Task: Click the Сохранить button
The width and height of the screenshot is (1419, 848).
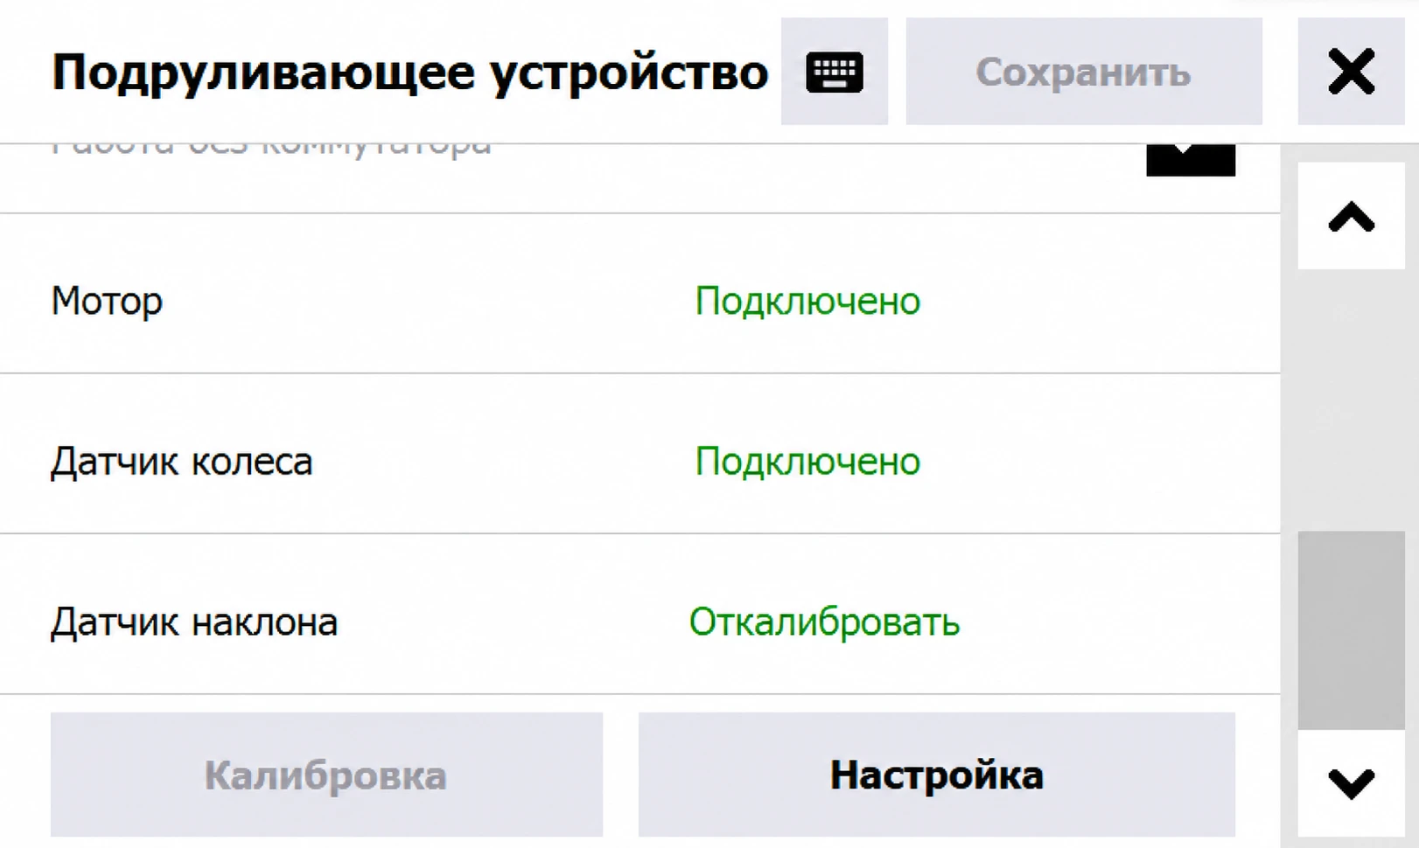Action: click(x=1084, y=71)
